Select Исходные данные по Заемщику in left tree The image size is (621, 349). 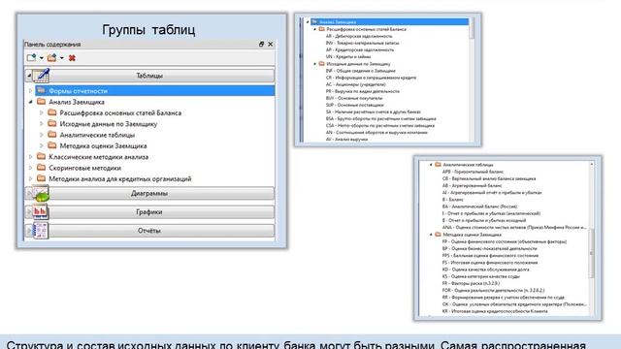108,124
